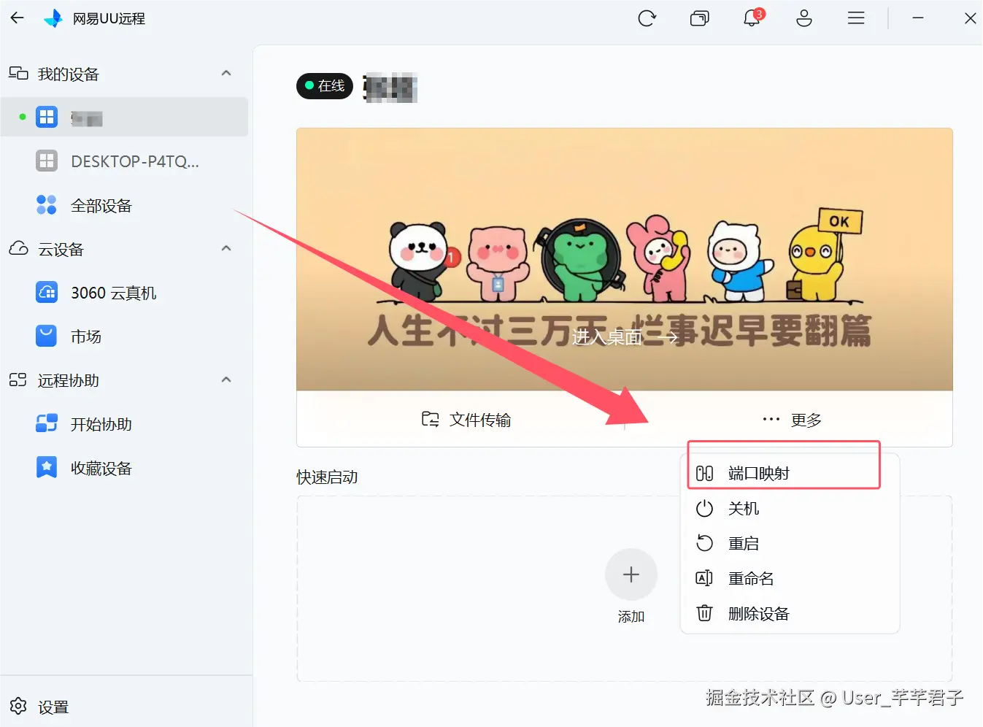
Task: Click 进入桌面 on the desktop preview
Action: point(625,336)
